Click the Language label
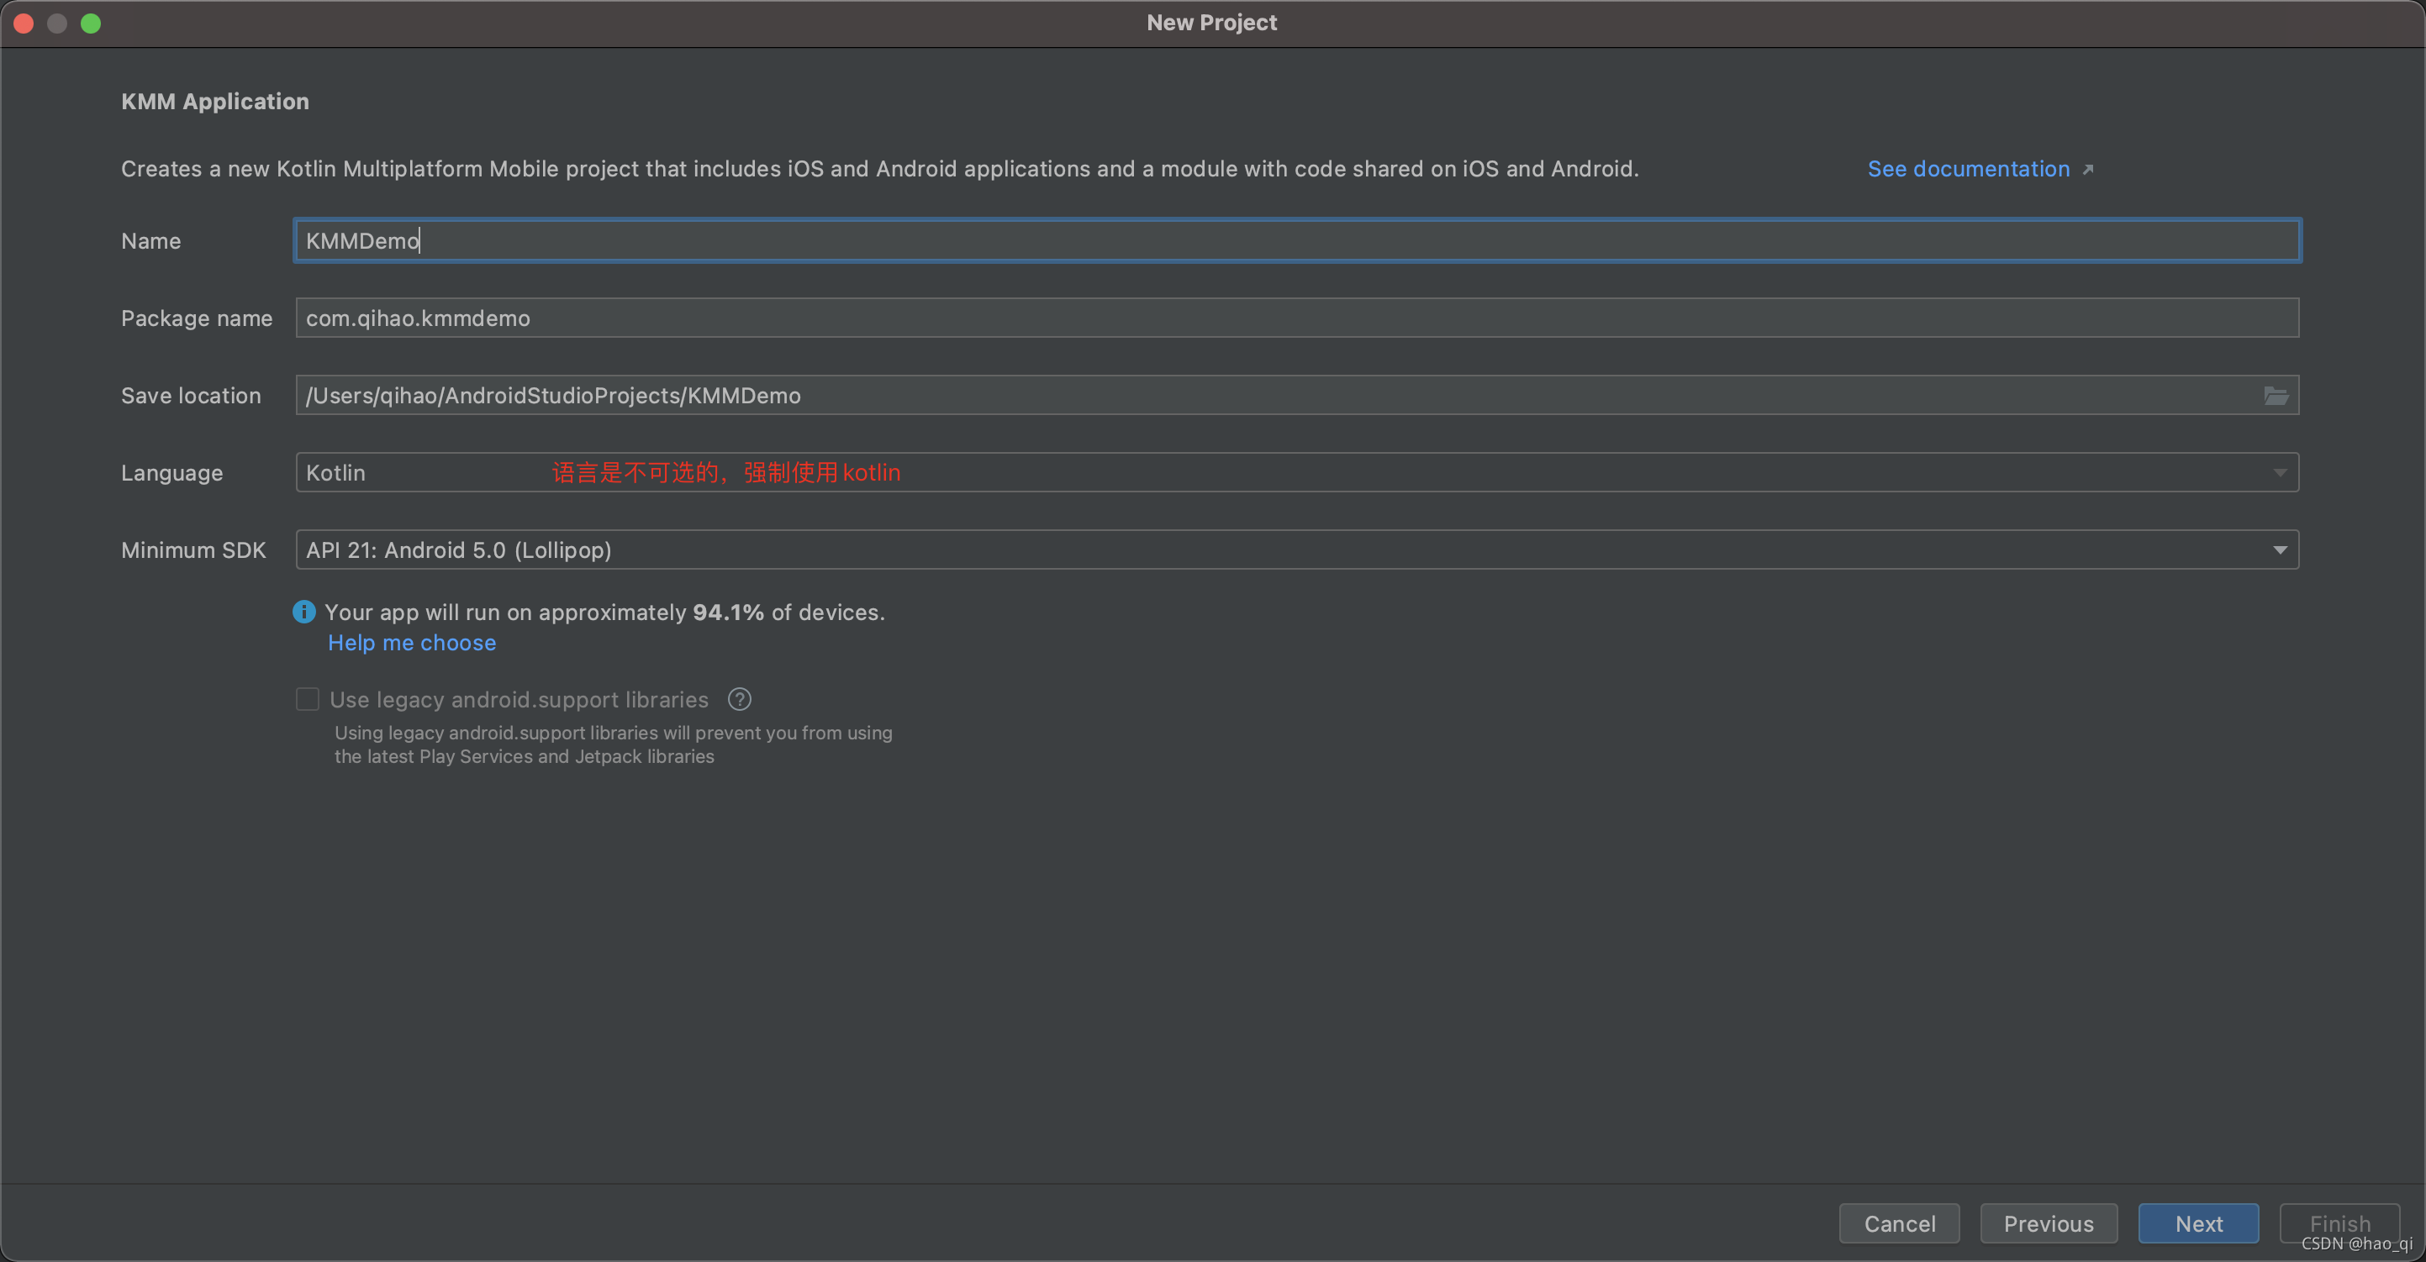The width and height of the screenshot is (2426, 1262). (x=172, y=472)
